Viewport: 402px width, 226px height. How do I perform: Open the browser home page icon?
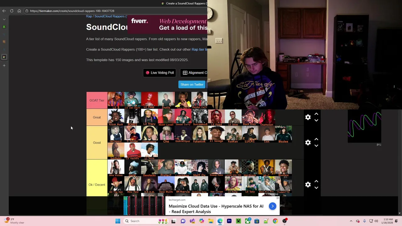pos(19,11)
